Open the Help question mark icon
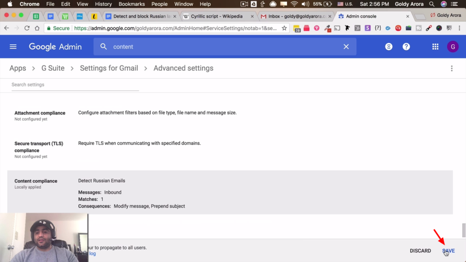The height and width of the screenshot is (262, 466). (x=406, y=47)
